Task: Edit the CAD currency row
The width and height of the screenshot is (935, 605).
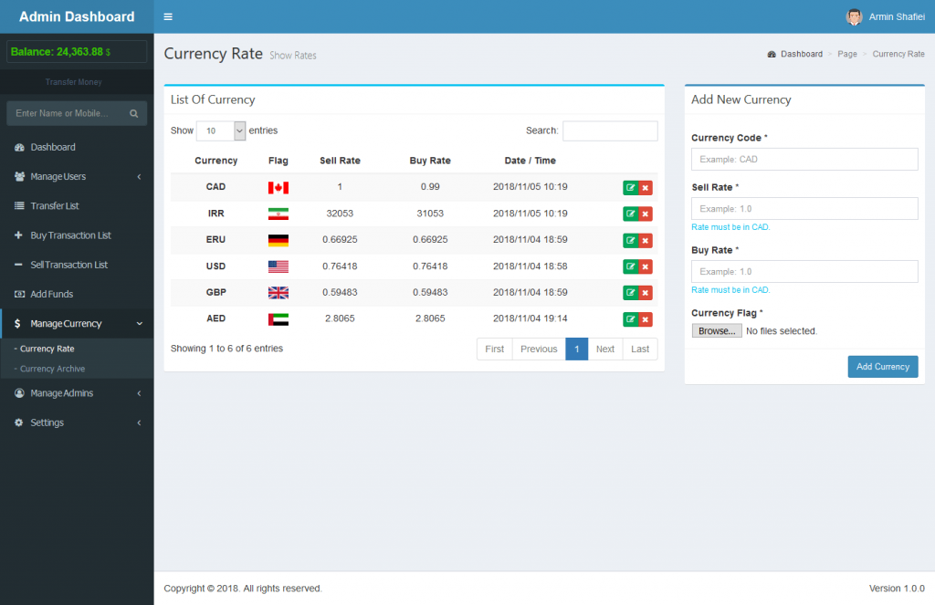Action: (x=630, y=188)
